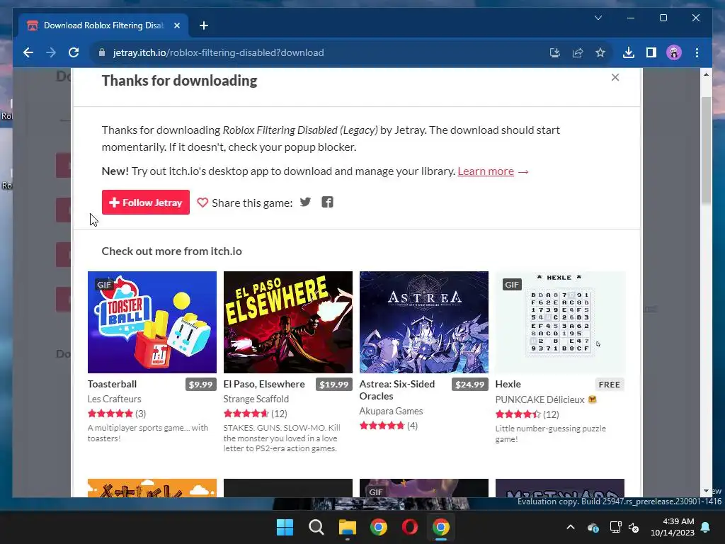Click the Hexle title link
The width and height of the screenshot is (725, 544).
(508, 384)
